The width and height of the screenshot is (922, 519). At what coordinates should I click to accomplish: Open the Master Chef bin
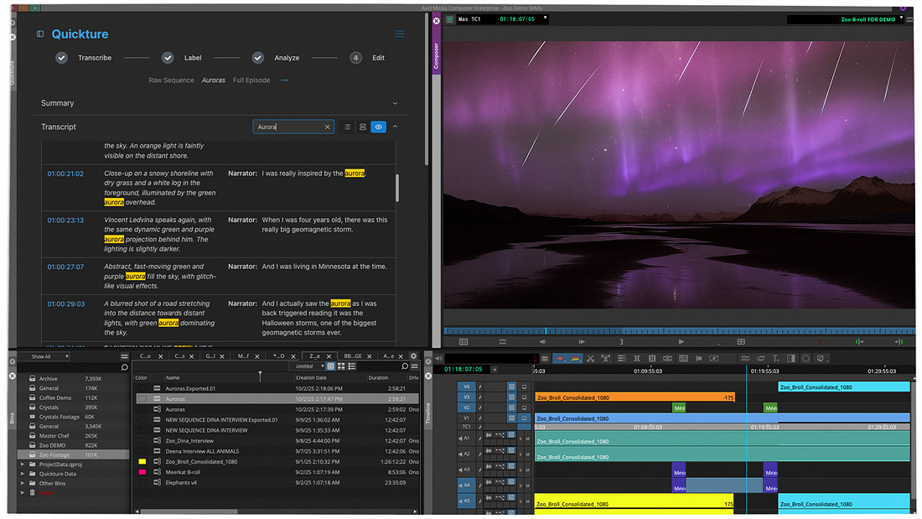click(x=54, y=436)
